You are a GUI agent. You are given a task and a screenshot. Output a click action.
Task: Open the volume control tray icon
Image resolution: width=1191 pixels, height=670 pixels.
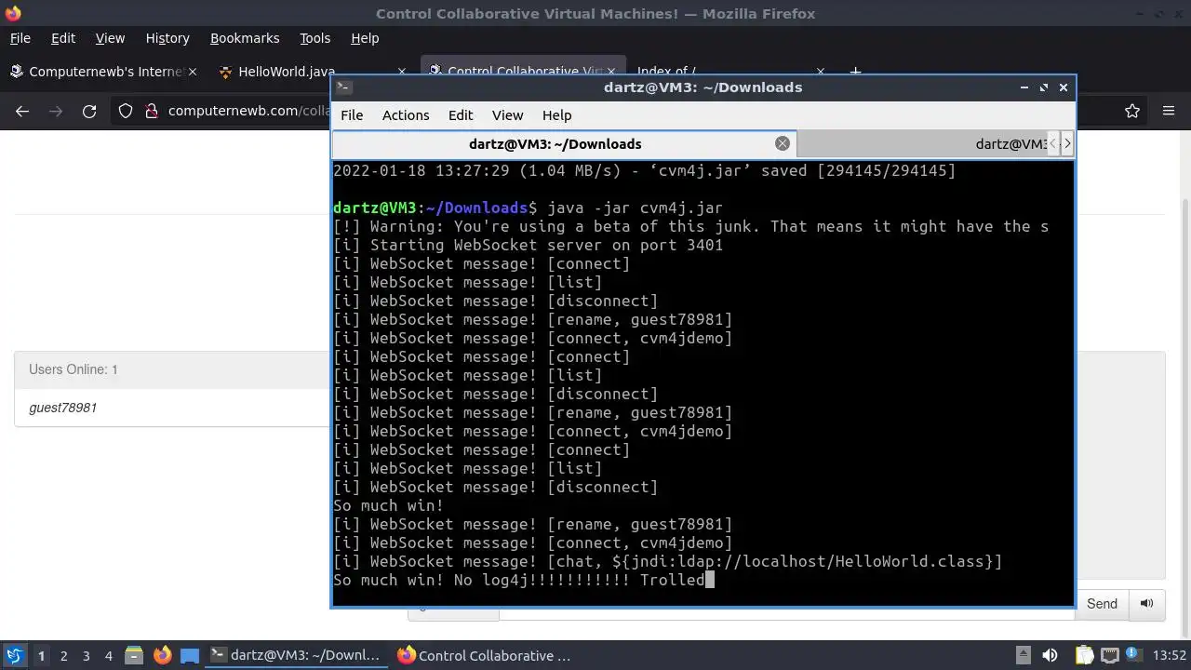click(1050, 655)
